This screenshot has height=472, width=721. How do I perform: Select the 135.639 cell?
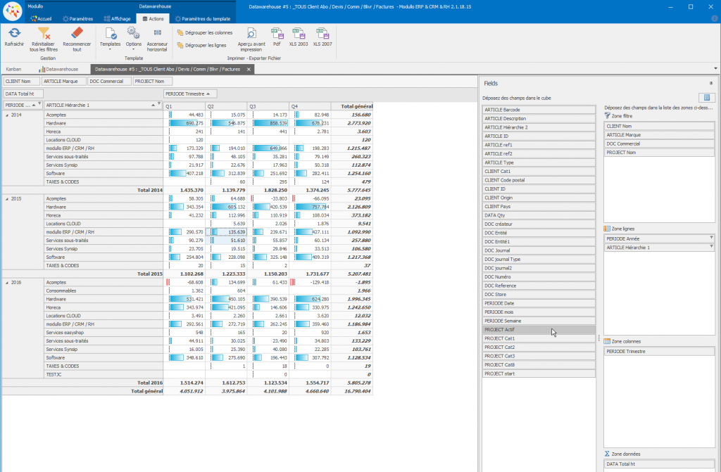226,232
